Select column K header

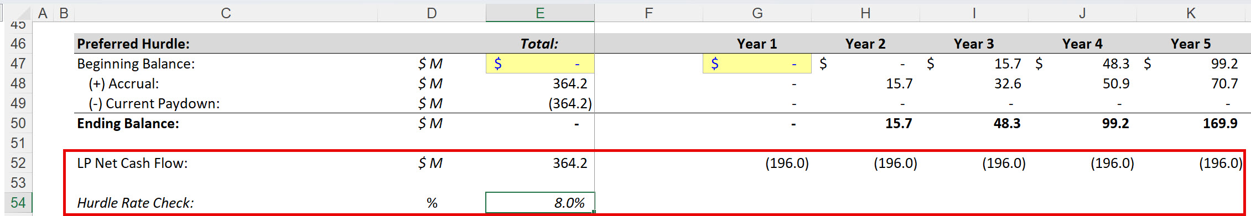1191,13
